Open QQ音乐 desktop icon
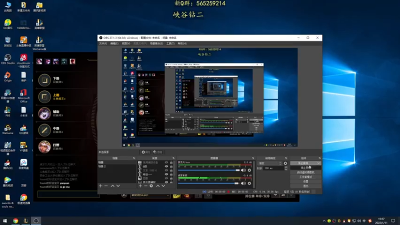 coord(7,24)
